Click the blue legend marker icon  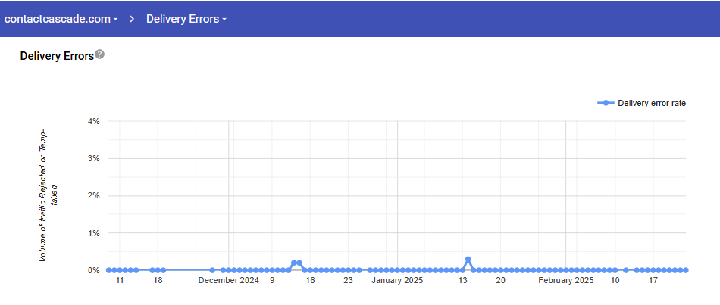click(605, 103)
